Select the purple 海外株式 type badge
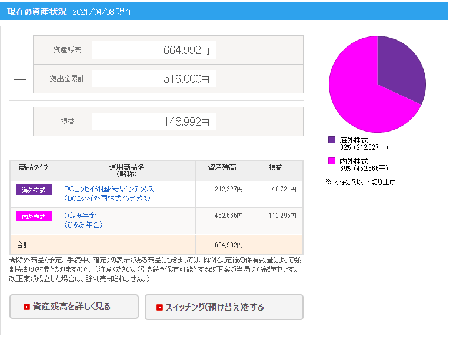The width and height of the screenshot is (453, 340). pos(34,190)
